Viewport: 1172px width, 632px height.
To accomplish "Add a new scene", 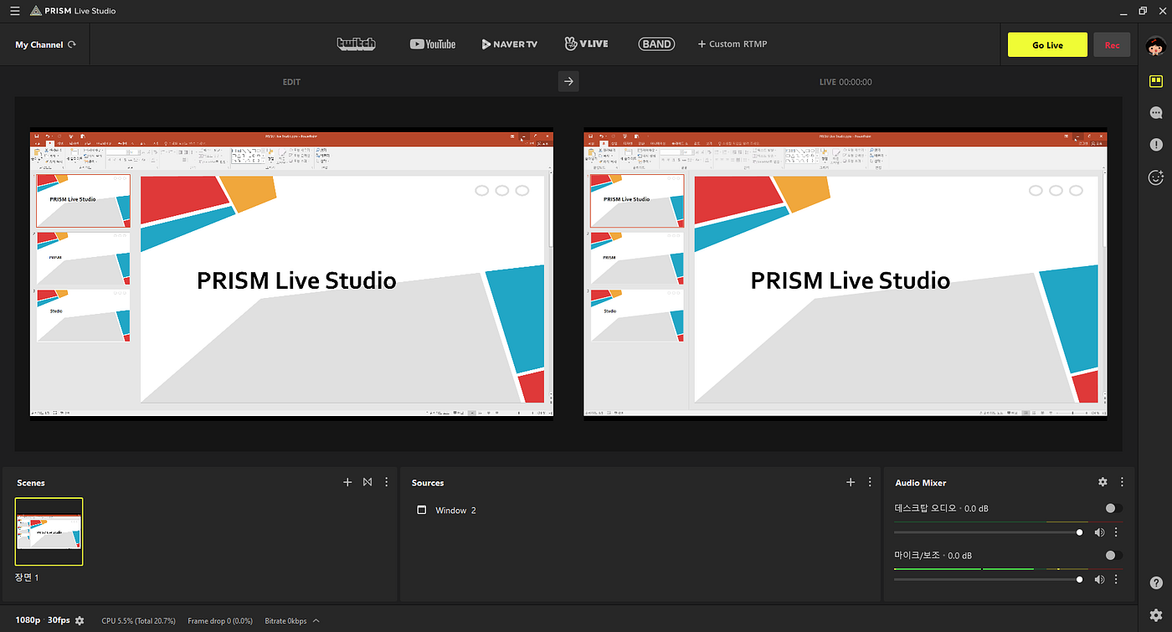I will point(347,482).
